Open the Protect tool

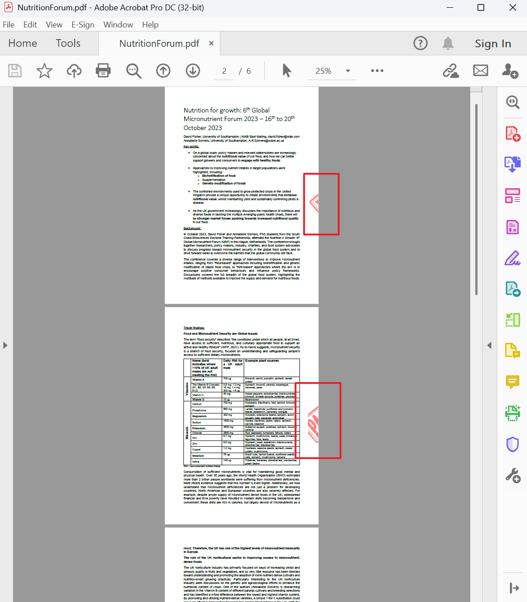coord(513,445)
